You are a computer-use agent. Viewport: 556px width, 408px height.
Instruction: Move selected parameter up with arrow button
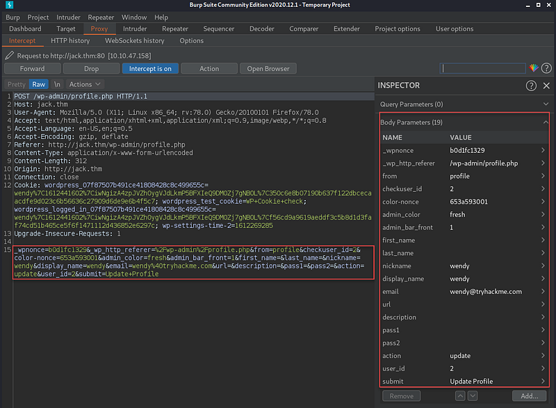pyautogui.click(x=460, y=396)
